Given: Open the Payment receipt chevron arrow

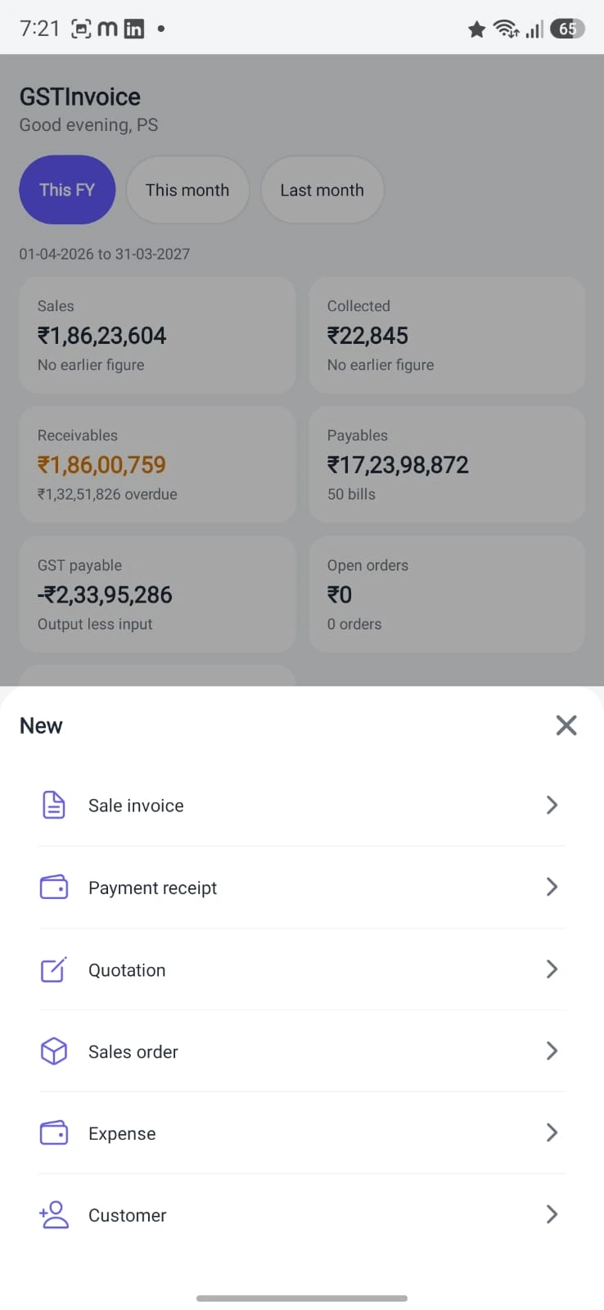Looking at the screenshot, I should click(552, 887).
